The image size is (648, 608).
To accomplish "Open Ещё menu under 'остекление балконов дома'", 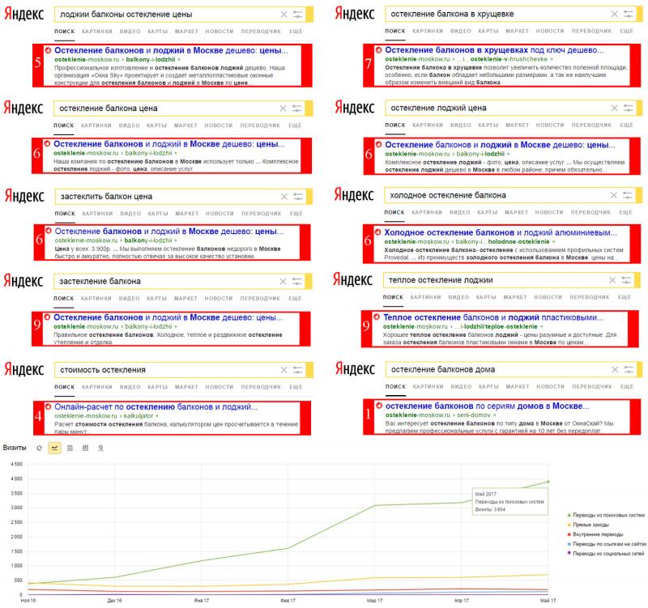I will click(626, 387).
